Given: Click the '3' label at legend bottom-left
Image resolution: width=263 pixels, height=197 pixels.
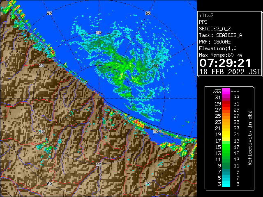Looking at the screenshot, I should [219, 184].
